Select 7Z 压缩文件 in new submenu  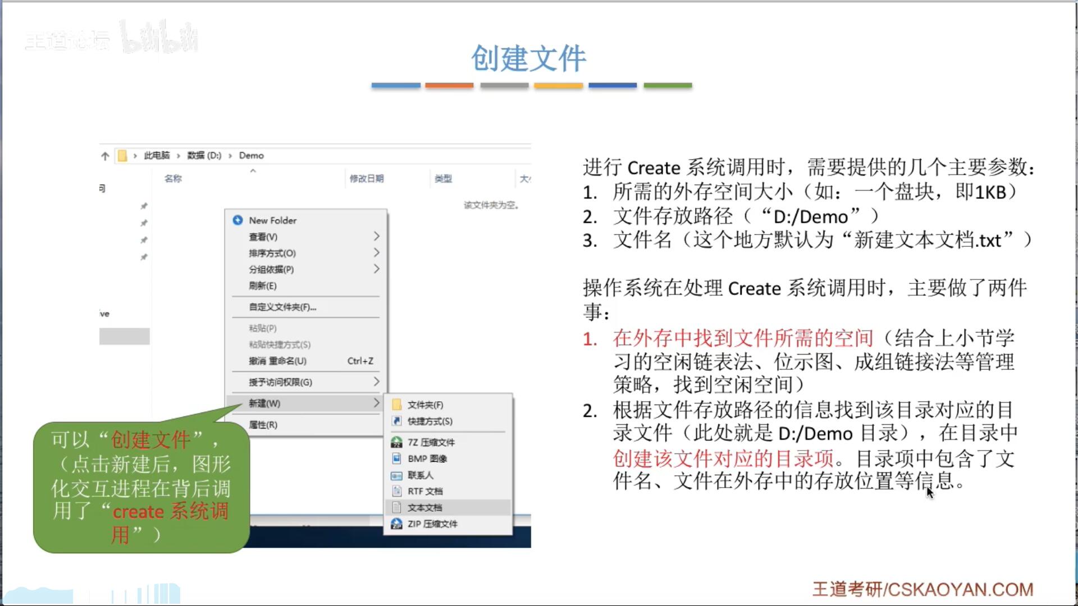(448, 442)
